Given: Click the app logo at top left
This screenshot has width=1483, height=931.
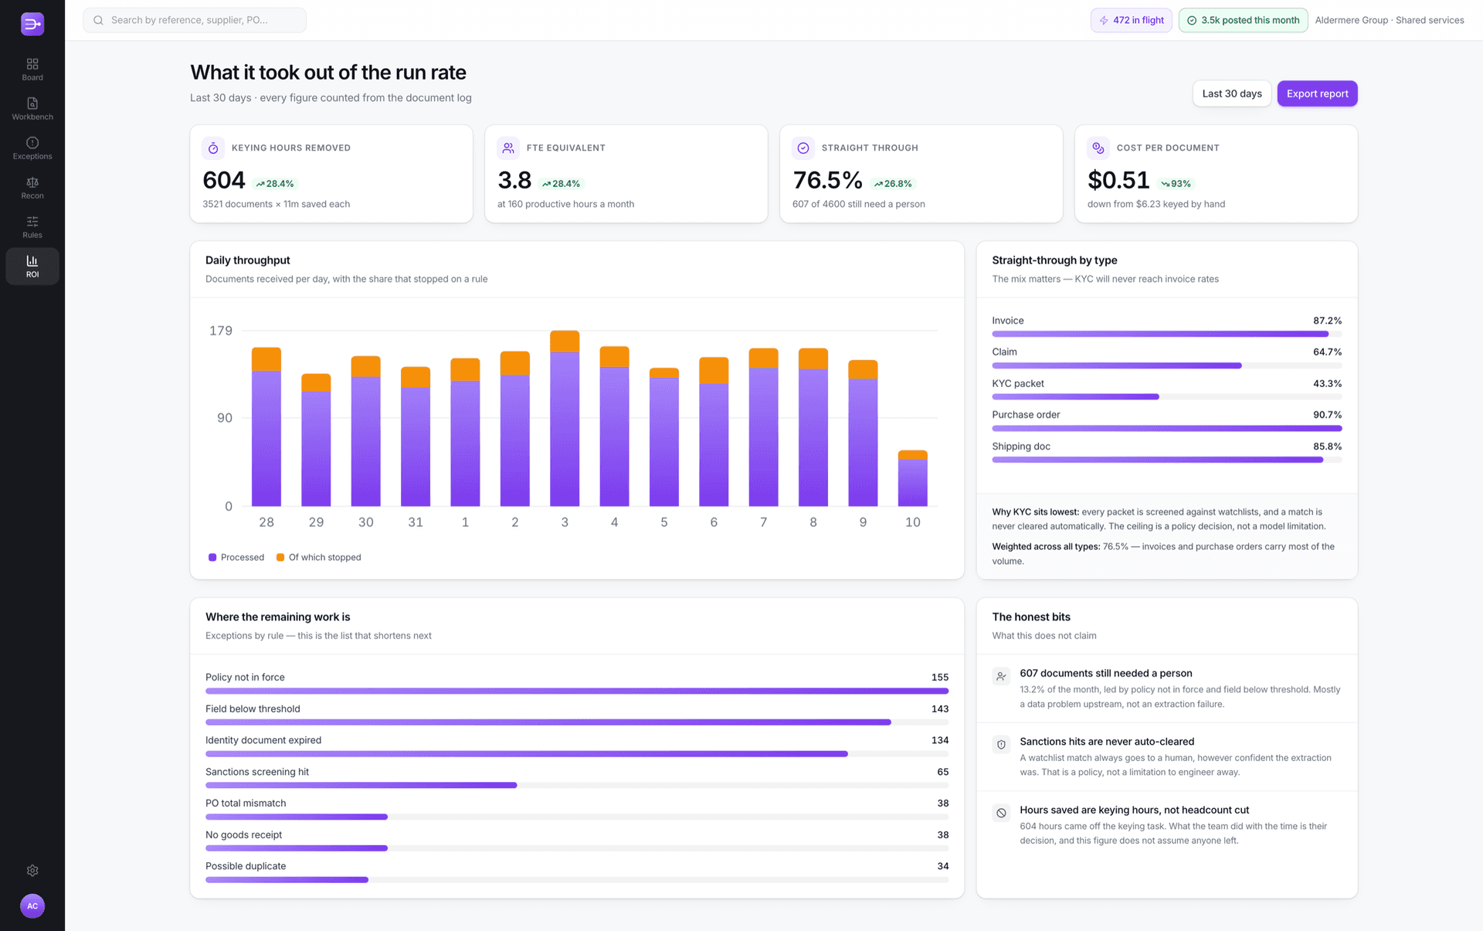Looking at the screenshot, I should [x=32, y=24].
